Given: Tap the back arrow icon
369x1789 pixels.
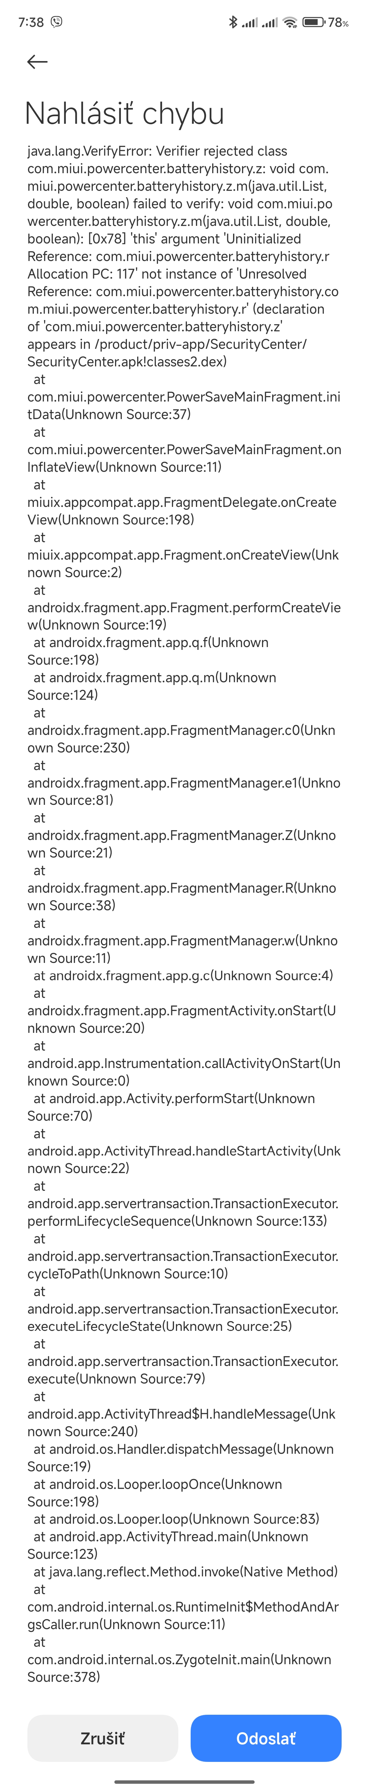Looking at the screenshot, I should (38, 62).
